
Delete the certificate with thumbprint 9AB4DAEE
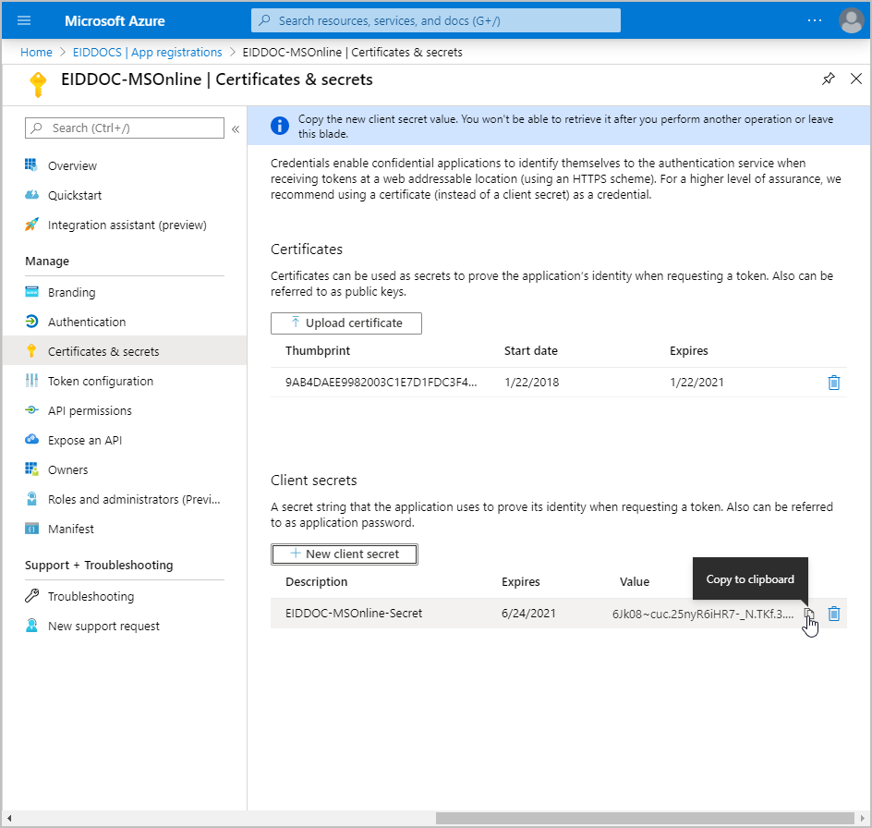point(834,382)
